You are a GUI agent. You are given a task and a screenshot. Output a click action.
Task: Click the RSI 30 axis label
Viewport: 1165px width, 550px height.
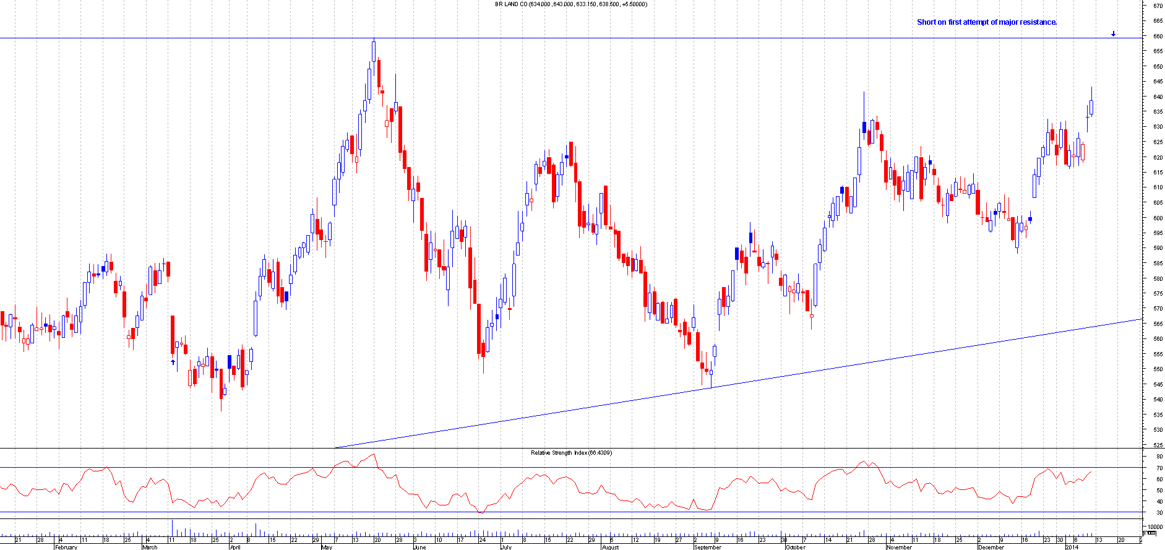coord(1159,512)
